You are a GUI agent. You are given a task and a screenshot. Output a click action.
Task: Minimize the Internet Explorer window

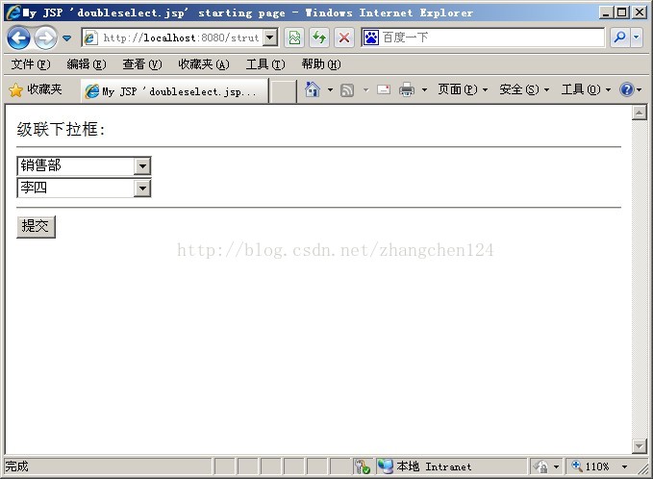[x=606, y=13]
